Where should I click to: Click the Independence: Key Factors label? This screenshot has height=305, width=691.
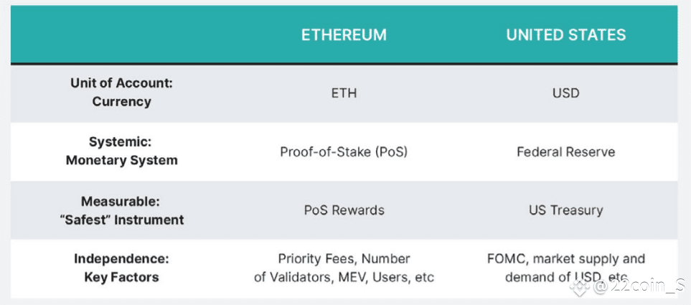click(122, 268)
